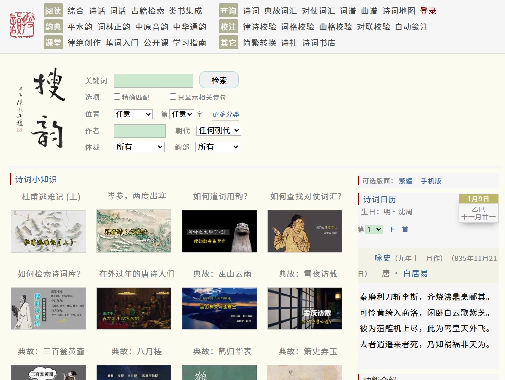This screenshot has height=380, width=505.
Task: Click the 登录 login link
Action: pyautogui.click(x=428, y=11)
